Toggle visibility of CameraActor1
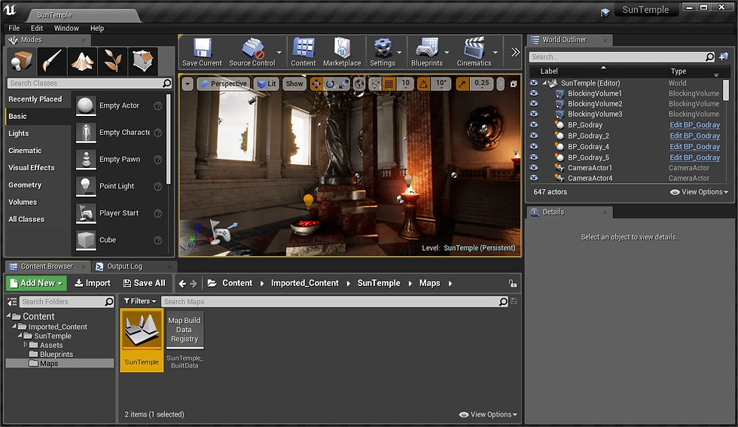Image resolution: width=738 pixels, height=427 pixels. [x=534, y=168]
